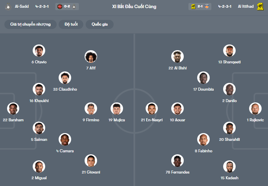Open goalkeeper Rajkovic's avatar
The image size is (268, 186).
click(255, 108)
